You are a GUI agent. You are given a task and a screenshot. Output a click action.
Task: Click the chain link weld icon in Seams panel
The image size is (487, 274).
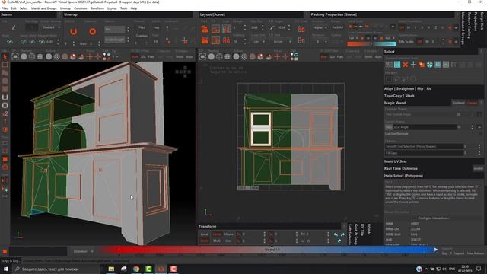[x=10, y=41]
